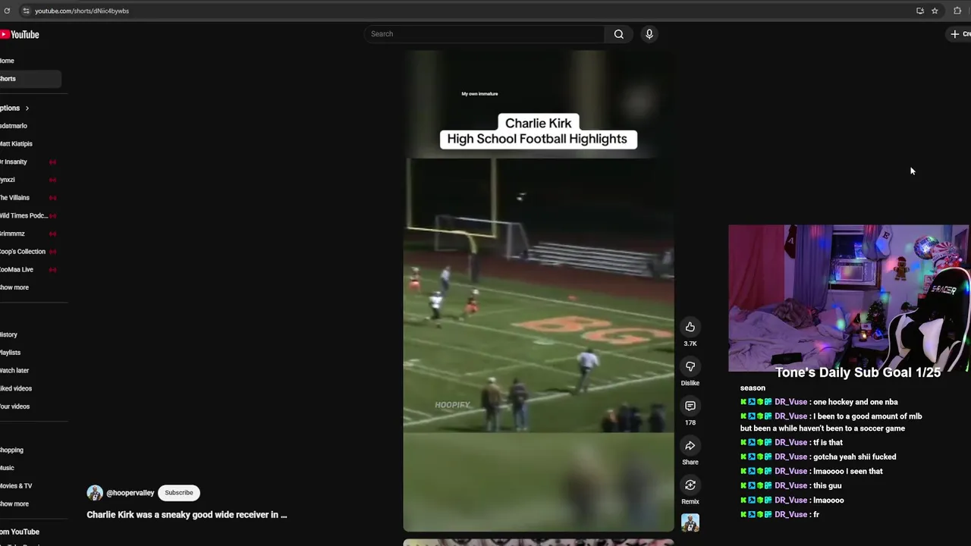Image resolution: width=971 pixels, height=546 pixels.
Task: Reload the page in browser
Action: coord(7,11)
